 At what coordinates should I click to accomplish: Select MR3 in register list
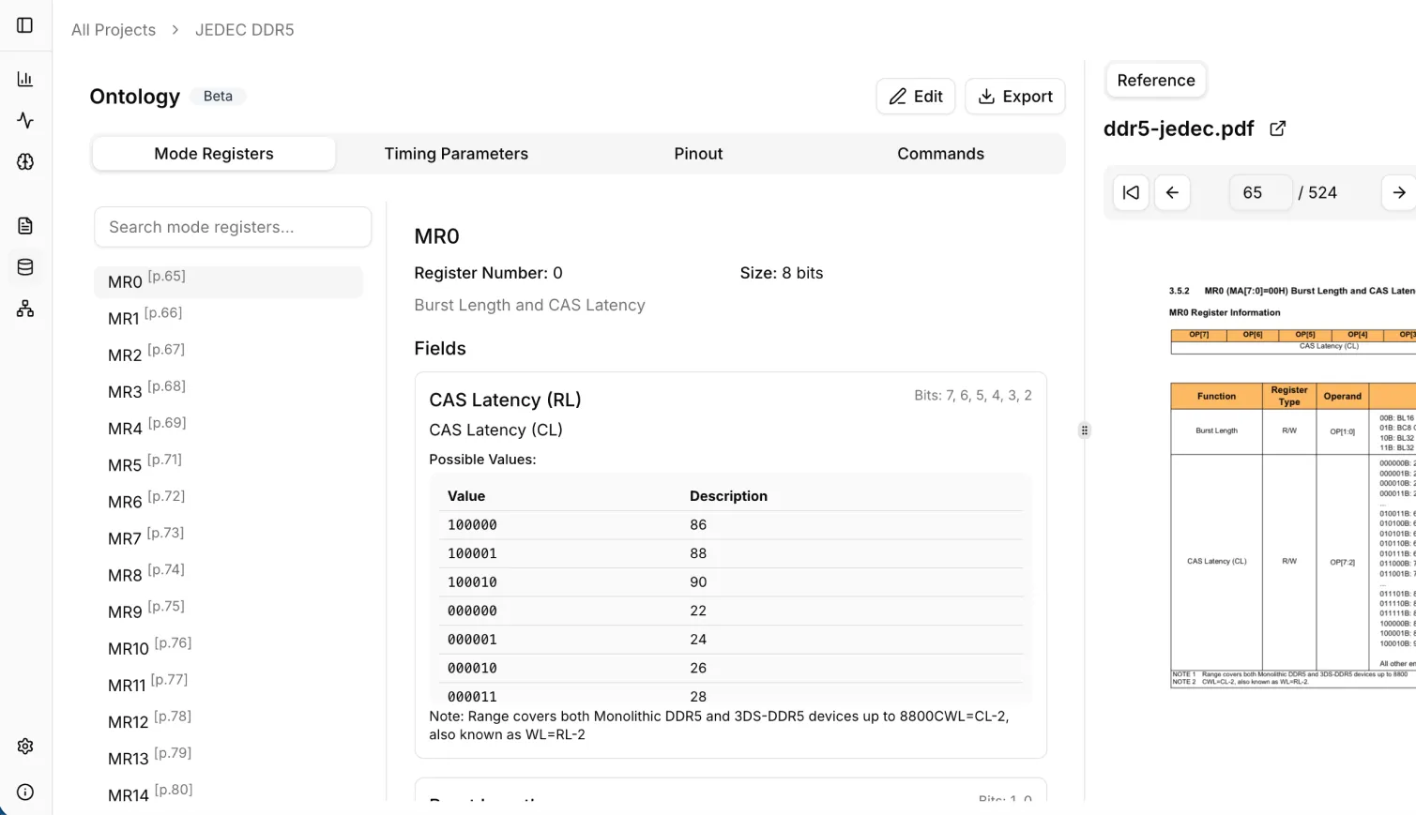click(x=228, y=391)
